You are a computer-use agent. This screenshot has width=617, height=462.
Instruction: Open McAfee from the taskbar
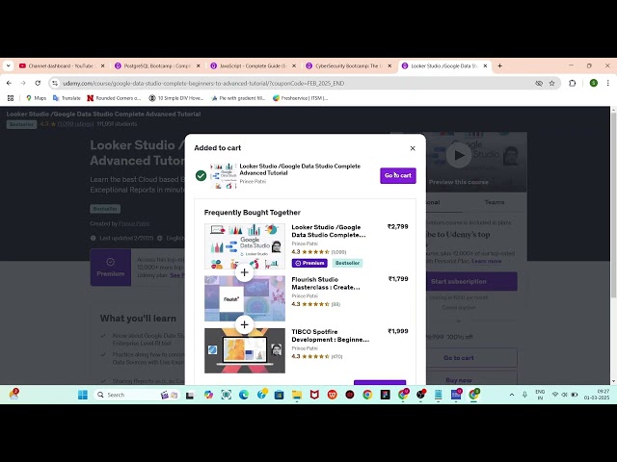[314, 395]
